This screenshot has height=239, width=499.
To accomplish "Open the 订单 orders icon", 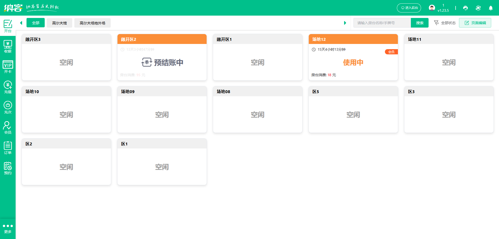I will (x=8, y=148).
